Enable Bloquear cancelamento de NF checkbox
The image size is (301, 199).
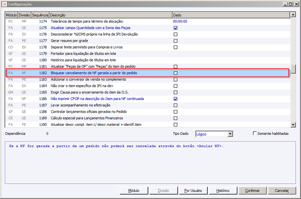point(175,73)
